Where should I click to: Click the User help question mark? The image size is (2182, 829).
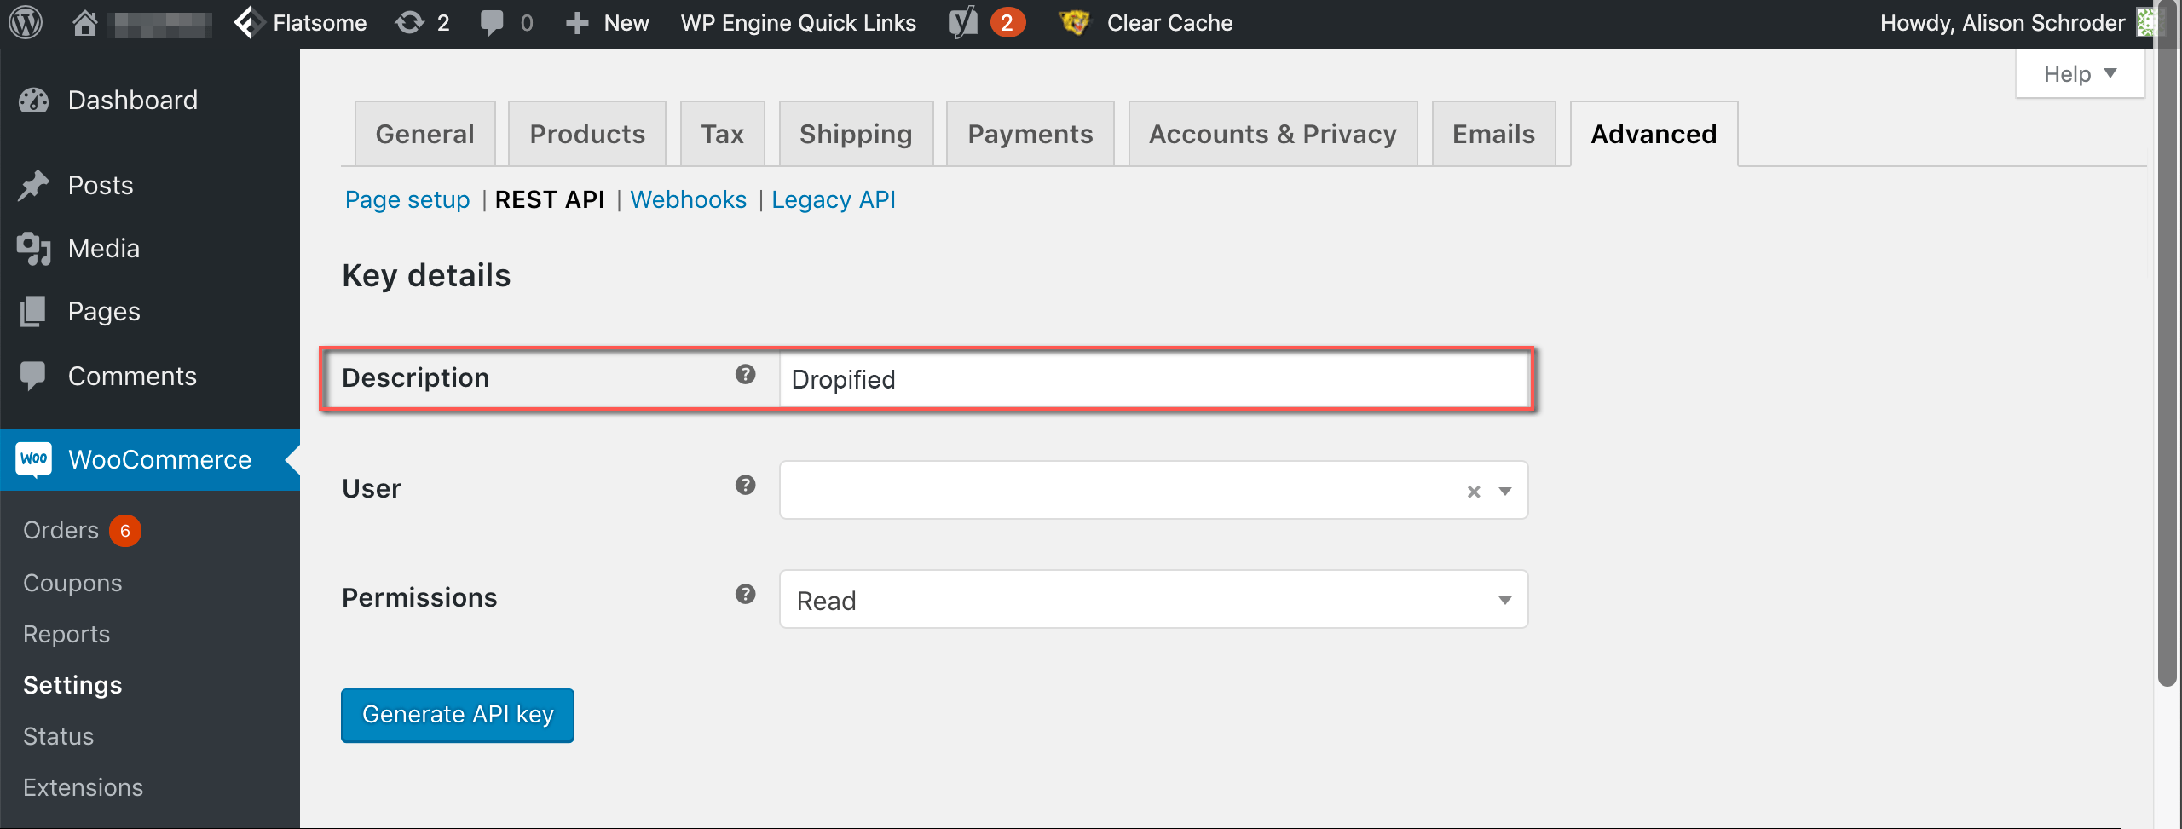(x=746, y=486)
